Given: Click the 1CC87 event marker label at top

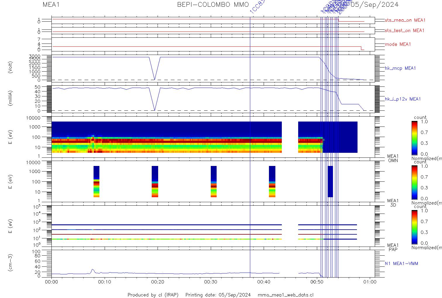Looking at the screenshot, I should point(257,7).
